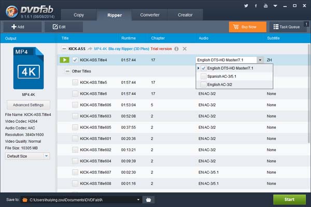Uncheck the KICK-ASS.Title4 checkbox
The image size is (311, 207).
(75, 60)
